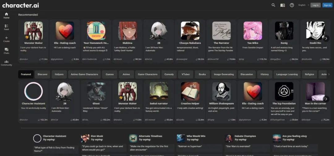334x156 pixels.
Task: Open 2B avatar in Recommended row
Action: [x=159, y=30]
